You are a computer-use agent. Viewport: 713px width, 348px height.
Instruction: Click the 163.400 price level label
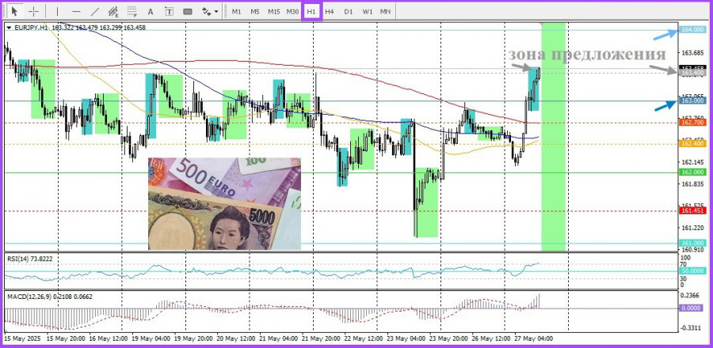(693, 73)
